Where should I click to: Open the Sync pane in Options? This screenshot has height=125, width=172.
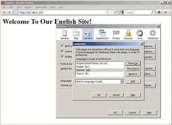point(140,34)
